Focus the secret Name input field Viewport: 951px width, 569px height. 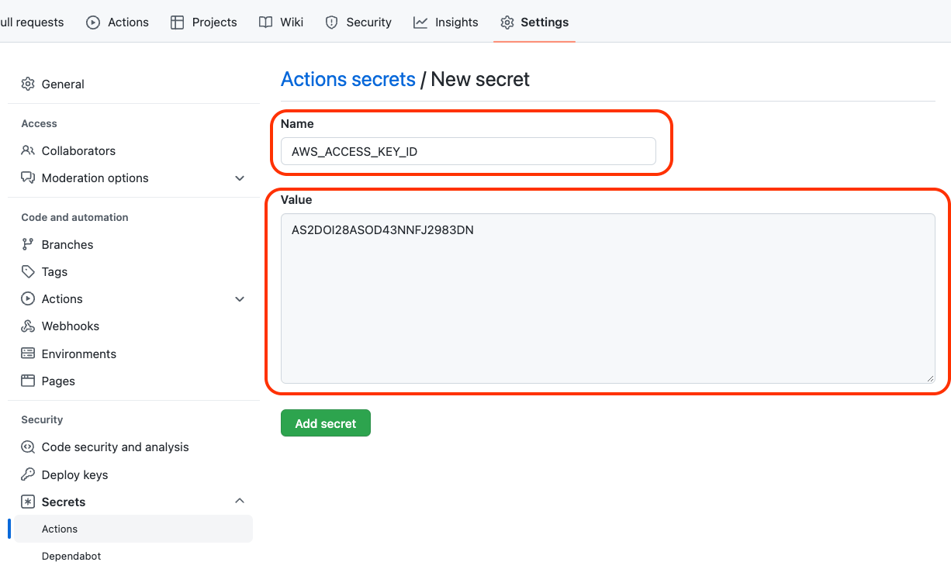tap(468, 151)
